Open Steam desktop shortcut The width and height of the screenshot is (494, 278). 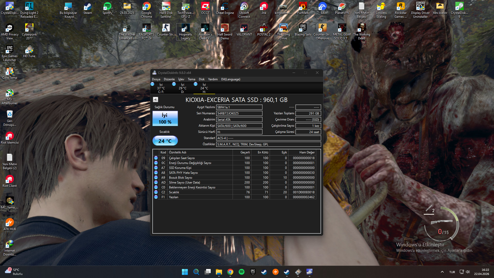[x=88, y=8]
